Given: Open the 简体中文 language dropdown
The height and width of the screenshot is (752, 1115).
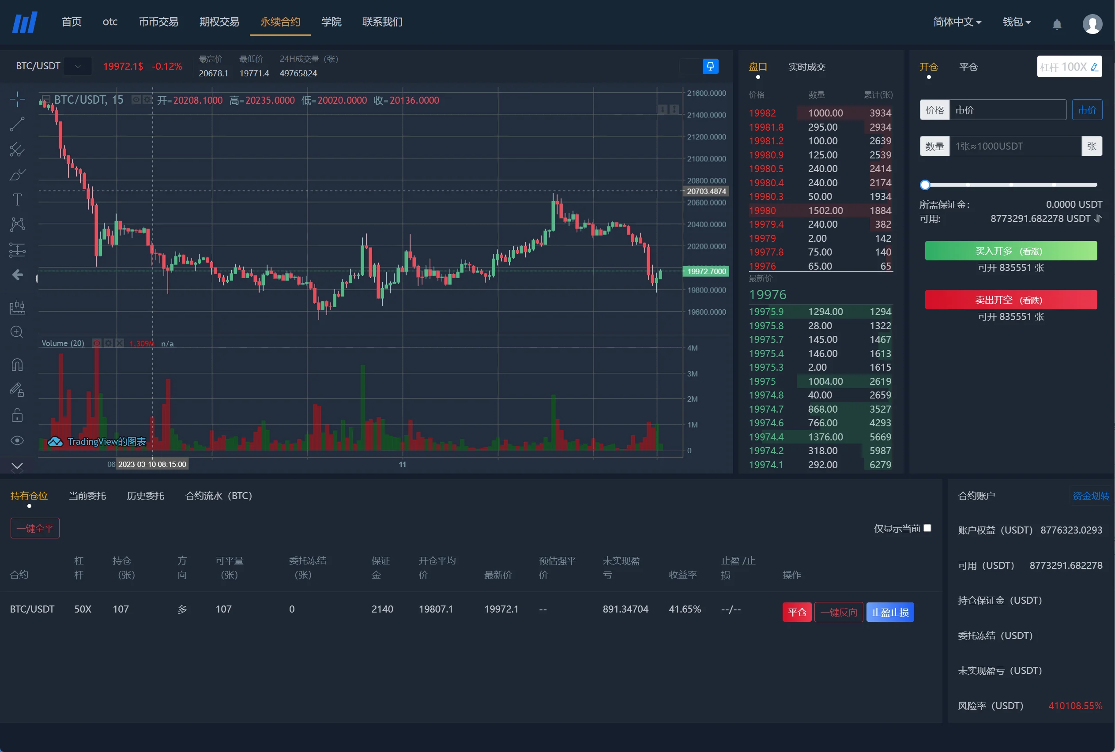Looking at the screenshot, I should (957, 22).
